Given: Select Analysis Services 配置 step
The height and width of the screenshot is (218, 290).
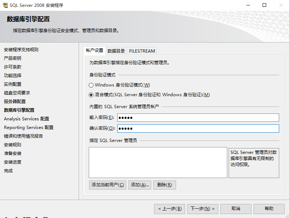Looking at the screenshot, I should (27, 119).
